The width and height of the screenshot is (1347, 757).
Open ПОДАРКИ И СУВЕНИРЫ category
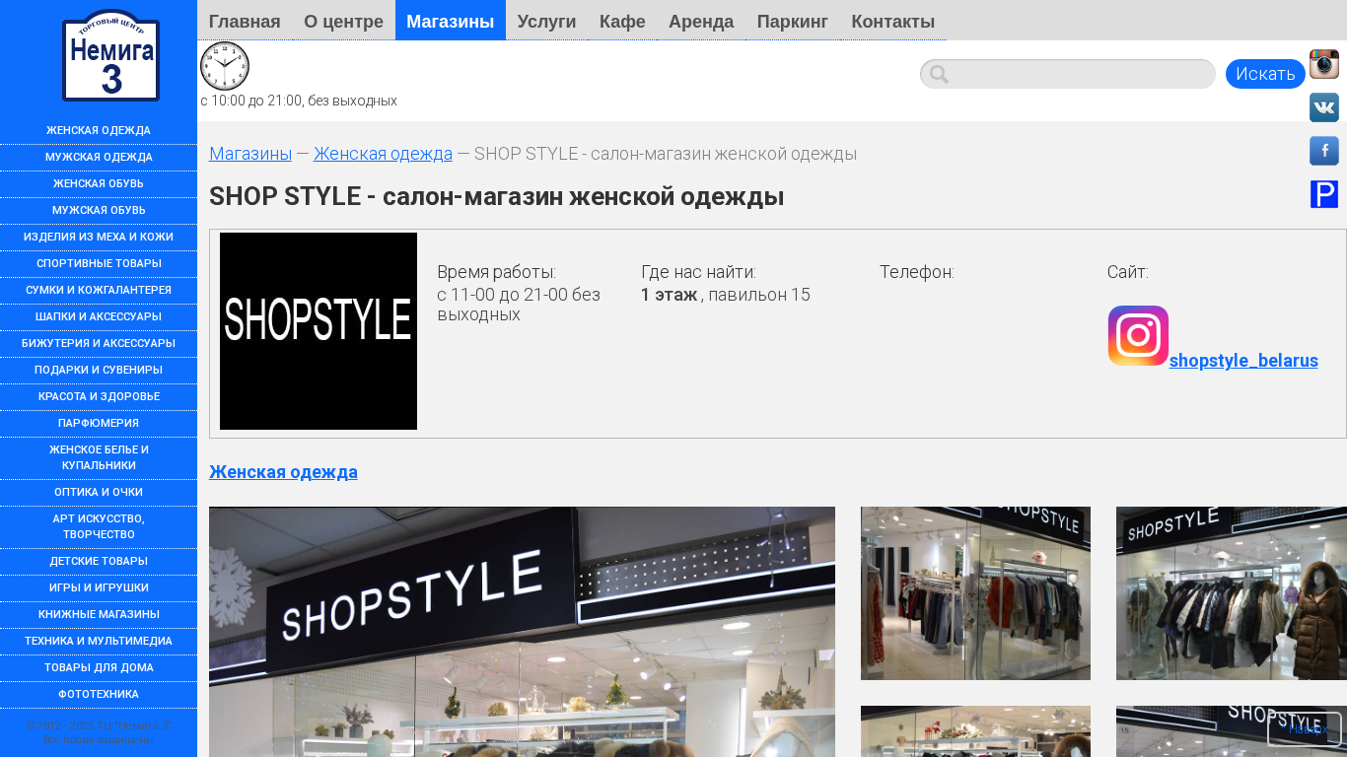pyautogui.click(x=99, y=371)
